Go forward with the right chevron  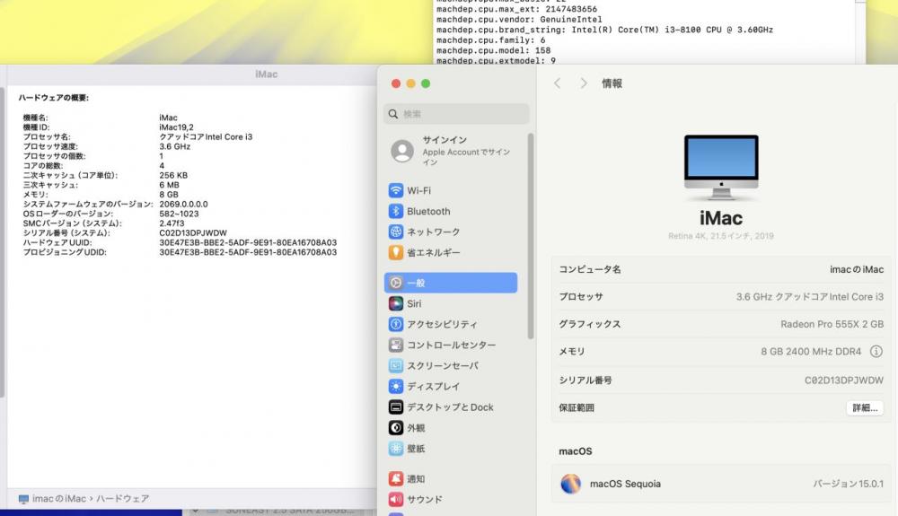tap(583, 83)
